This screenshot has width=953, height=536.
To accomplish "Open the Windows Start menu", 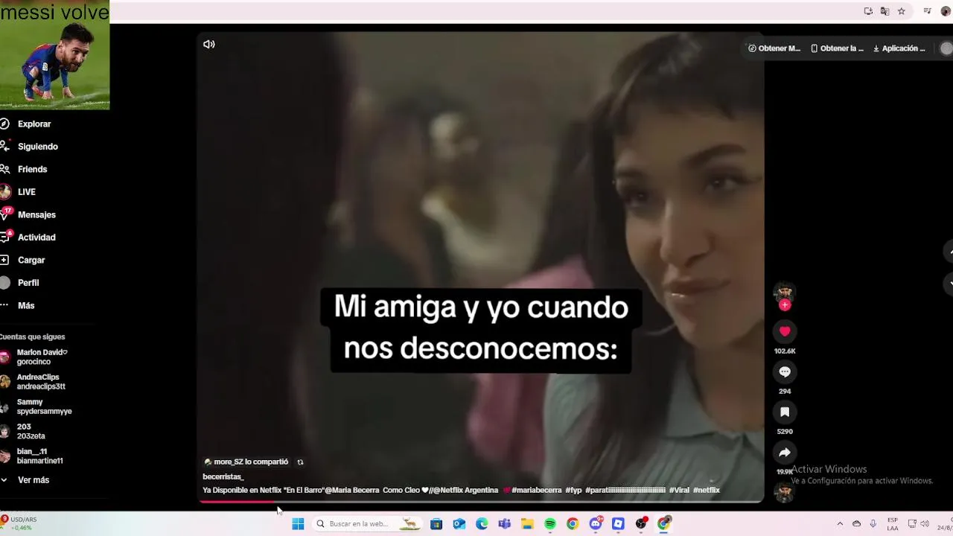I will coord(298,524).
